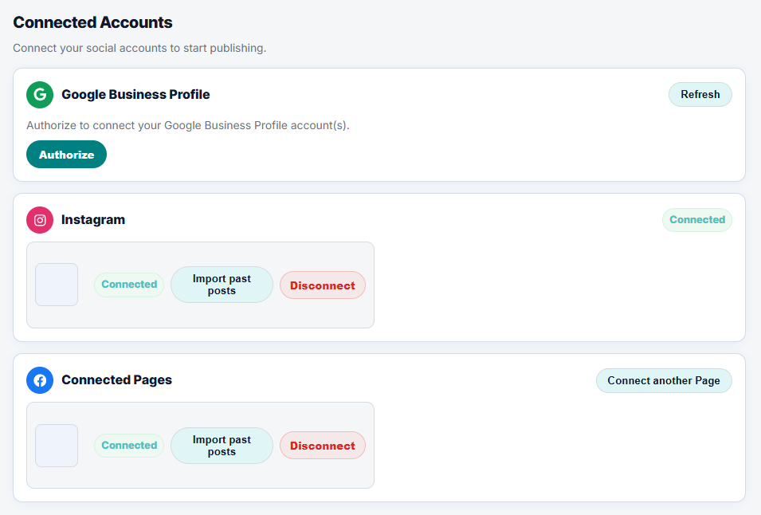This screenshot has height=515, width=761.
Task: Import past posts from Instagram
Action: point(222,284)
